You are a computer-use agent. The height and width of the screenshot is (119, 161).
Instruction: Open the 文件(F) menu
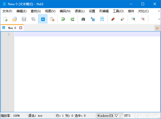click(x=7, y=11)
